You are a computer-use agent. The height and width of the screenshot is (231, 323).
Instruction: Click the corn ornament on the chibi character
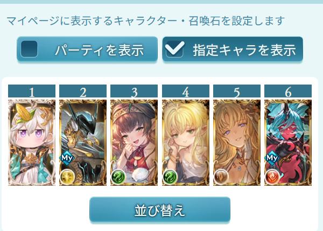pos(24,113)
